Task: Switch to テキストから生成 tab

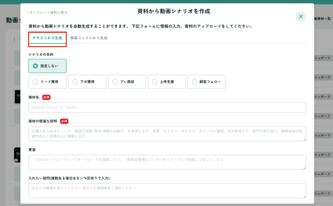Action: pyautogui.click(x=47, y=38)
